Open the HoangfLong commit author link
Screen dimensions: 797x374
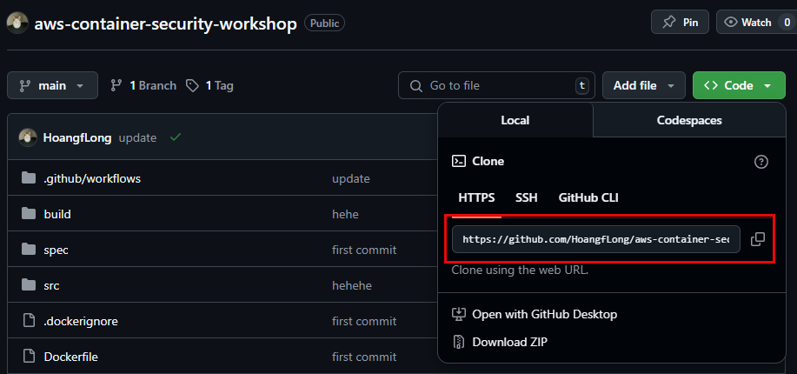[x=77, y=138]
